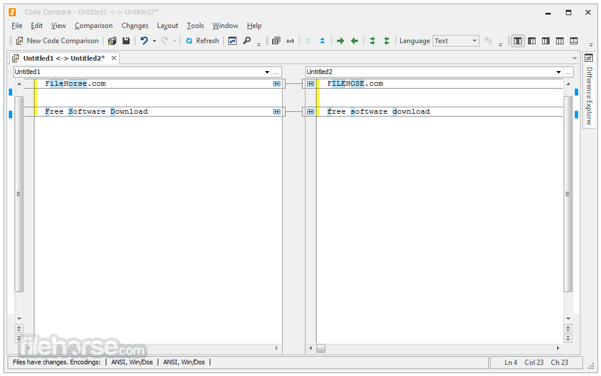The height and width of the screenshot is (376, 601).
Task: Open the Comparison menu
Action: [x=93, y=26]
